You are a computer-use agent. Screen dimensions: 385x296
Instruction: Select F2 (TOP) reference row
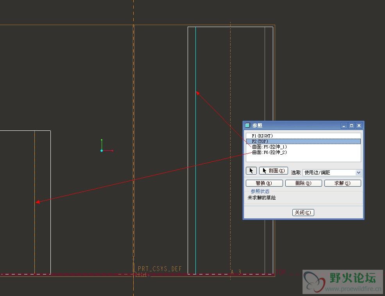click(303, 141)
